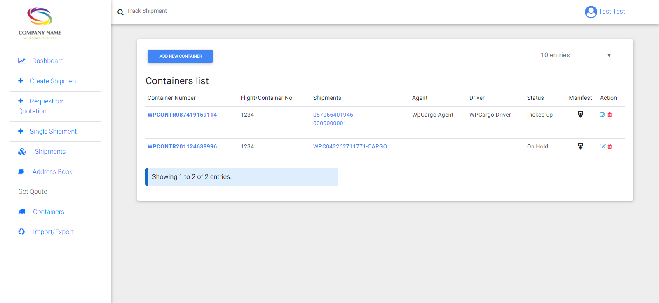
Task: Click 1234 in WPCONTR201124638996 row
Action: click(x=247, y=146)
